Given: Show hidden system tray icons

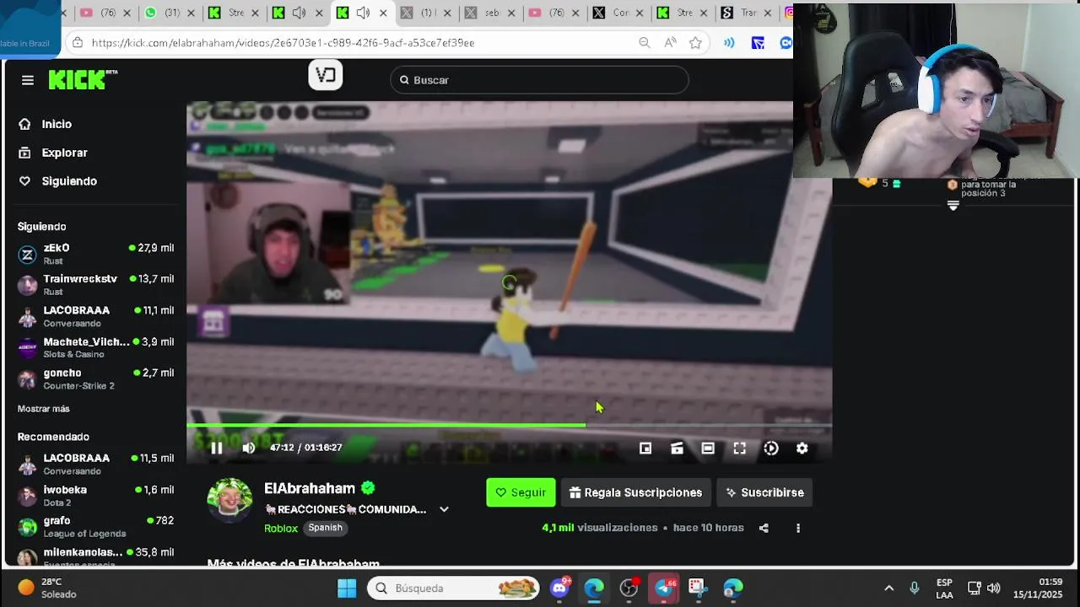Looking at the screenshot, I should 888,588.
